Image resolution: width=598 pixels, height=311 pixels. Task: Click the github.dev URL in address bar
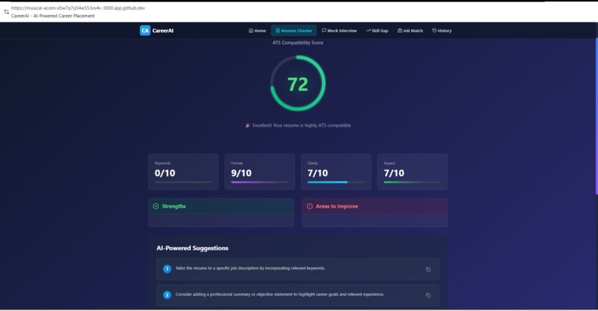click(78, 7)
